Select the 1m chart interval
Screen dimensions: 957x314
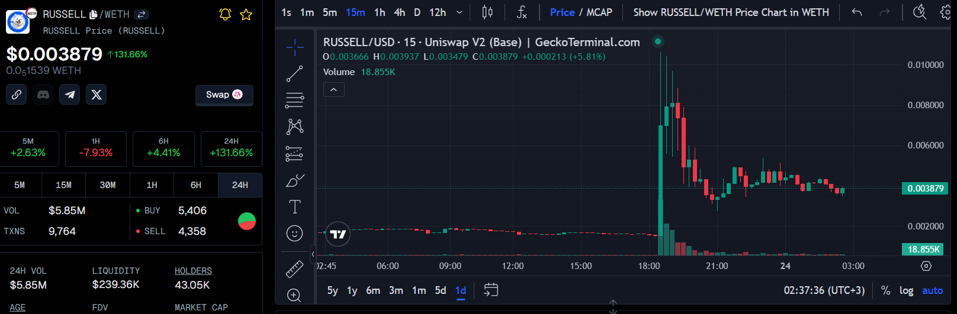[x=307, y=12]
